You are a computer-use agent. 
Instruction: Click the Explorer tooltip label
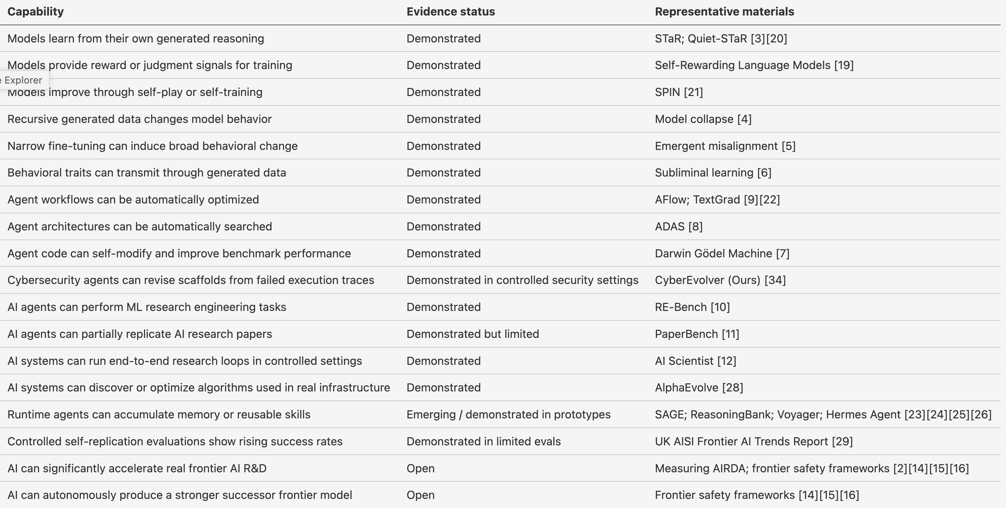(23, 80)
